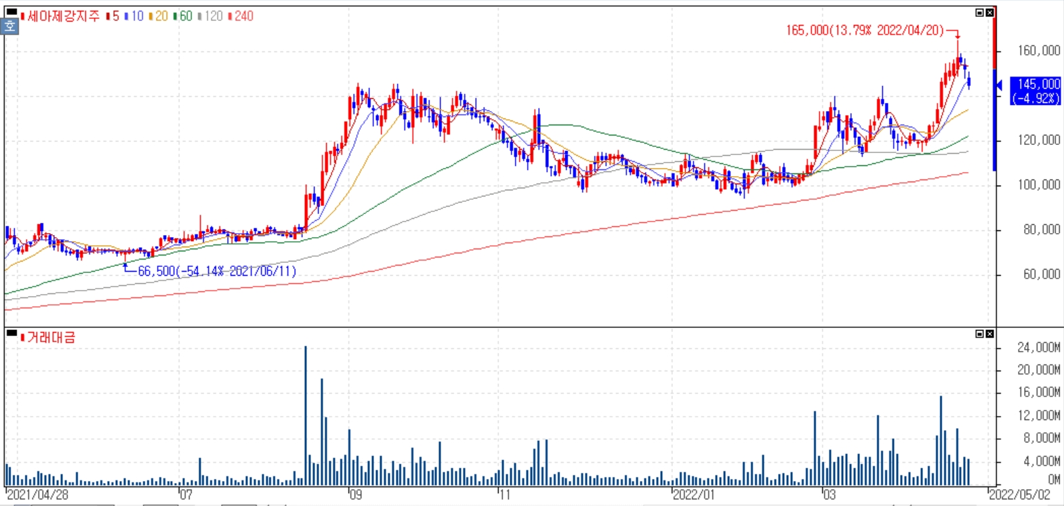Click the red section of the price range bar
This screenshot has width=1064, height=506.
click(994, 39)
